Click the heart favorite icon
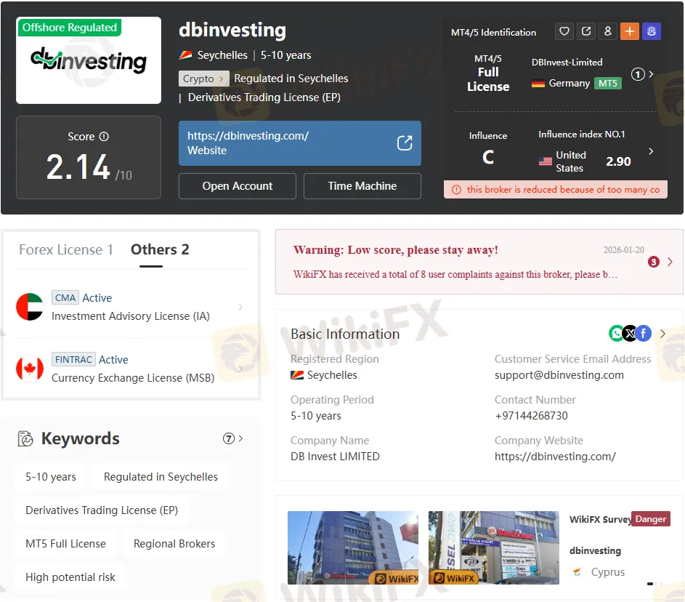The height and width of the screenshot is (602, 685). coord(564,31)
